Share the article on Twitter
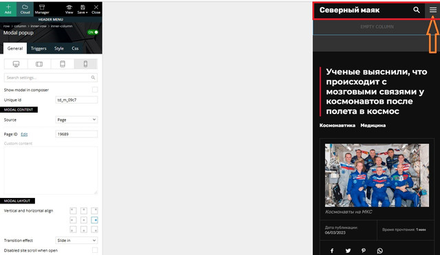The image size is (440, 255). [x=348, y=250]
